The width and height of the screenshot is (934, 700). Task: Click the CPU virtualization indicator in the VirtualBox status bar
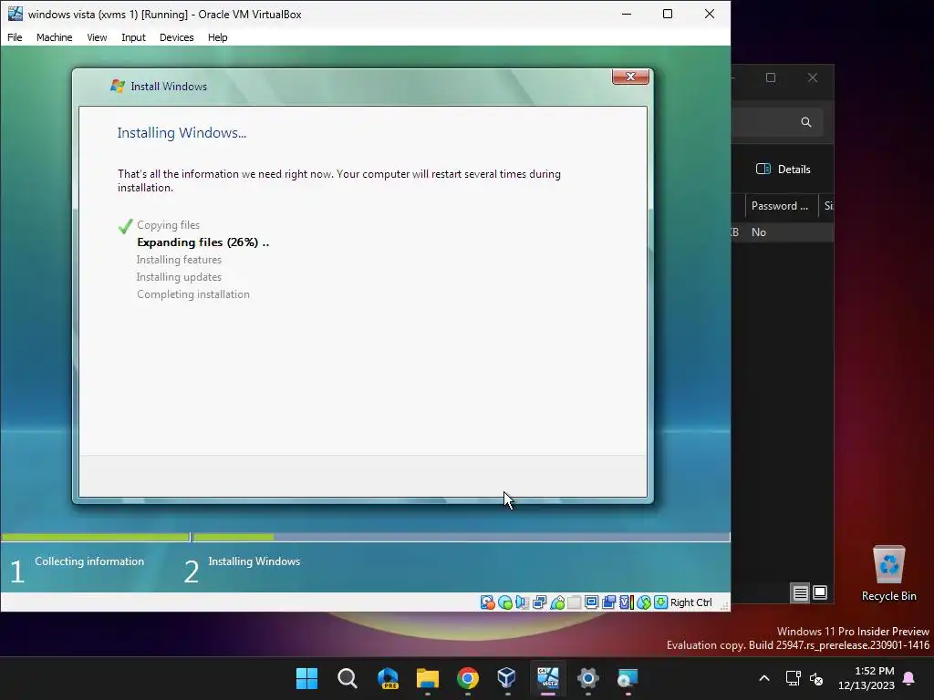coord(626,602)
